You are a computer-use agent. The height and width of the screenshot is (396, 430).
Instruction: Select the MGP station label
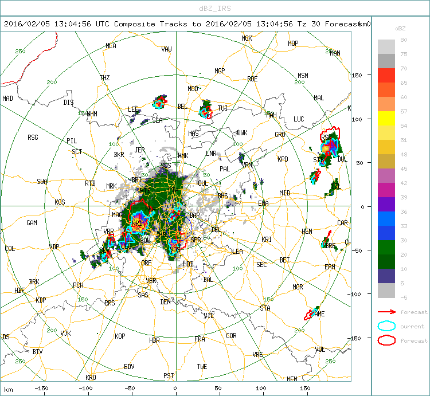(220, 71)
